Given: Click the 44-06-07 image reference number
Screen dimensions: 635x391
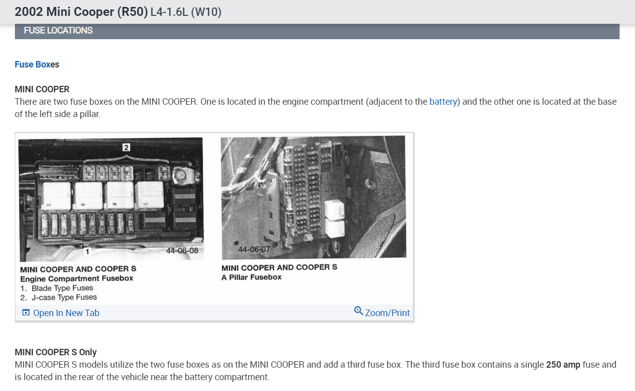Looking at the screenshot, I should (x=255, y=249).
